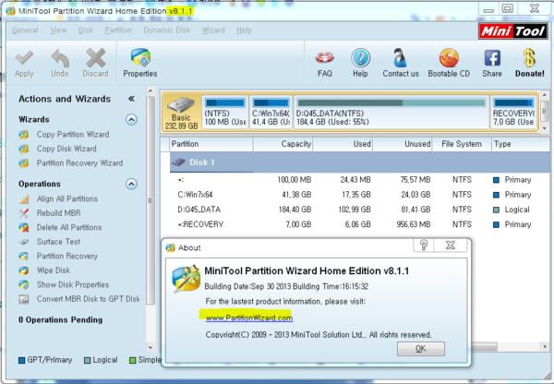
Task: Select RECOVERY partition block in disk map
Action: click(x=514, y=112)
